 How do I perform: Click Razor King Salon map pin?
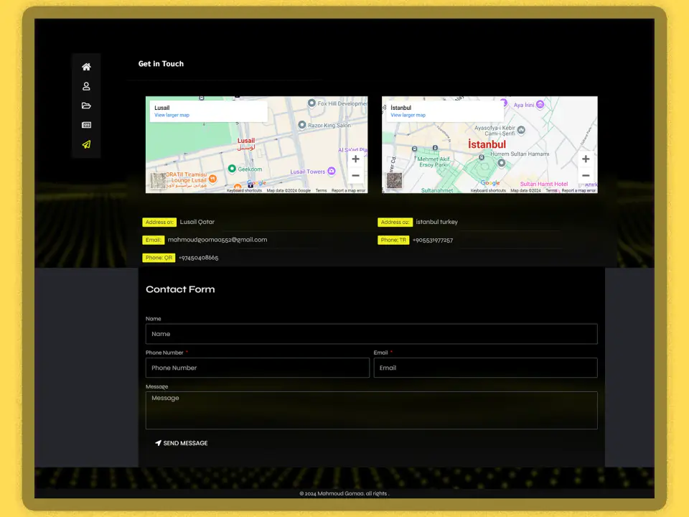click(x=302, y=125)
